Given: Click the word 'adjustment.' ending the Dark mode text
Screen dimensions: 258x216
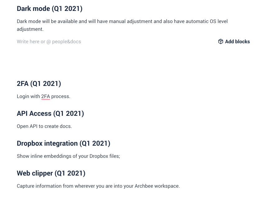Looking at the screenshot, I should pos(30,29).
